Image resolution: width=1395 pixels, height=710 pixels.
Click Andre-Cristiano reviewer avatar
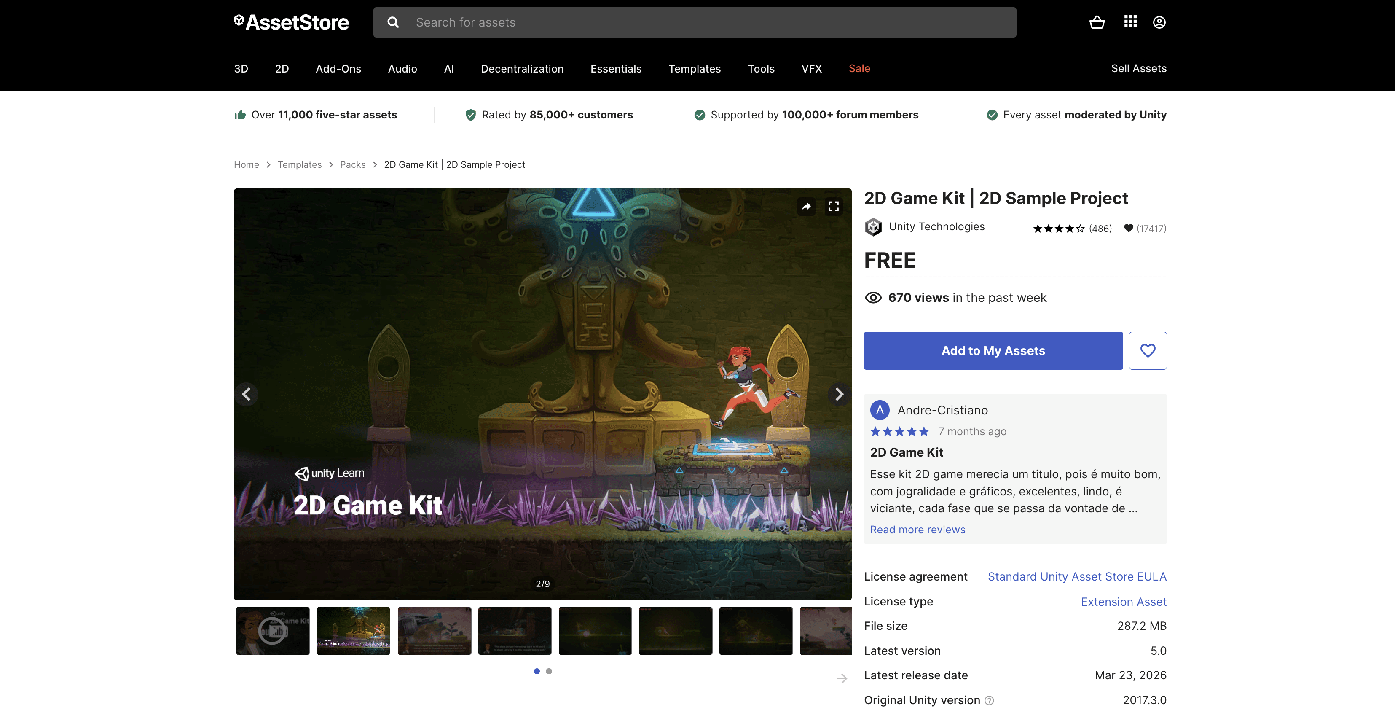pos(880,410)
